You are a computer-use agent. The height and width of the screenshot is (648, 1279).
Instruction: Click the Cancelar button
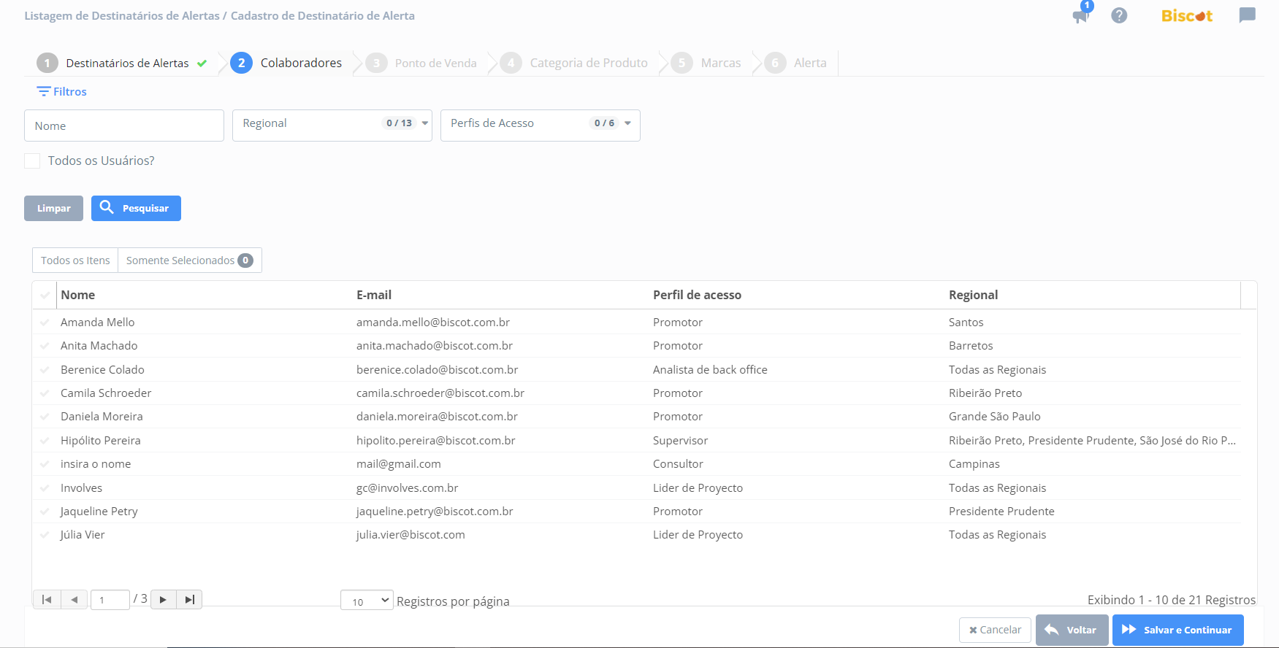pos(995,630)
